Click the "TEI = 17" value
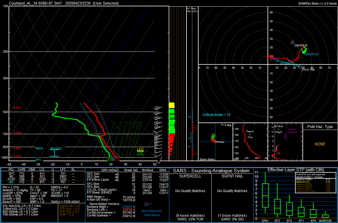Screen dimensions: 338x223 point(56,190)
